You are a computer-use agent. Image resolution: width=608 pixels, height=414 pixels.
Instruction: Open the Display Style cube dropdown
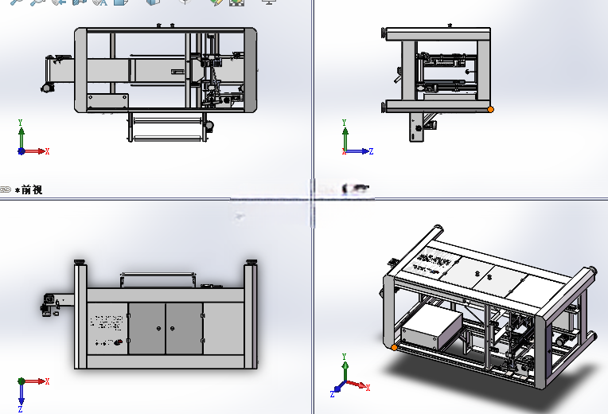click(x=153, y=2)
